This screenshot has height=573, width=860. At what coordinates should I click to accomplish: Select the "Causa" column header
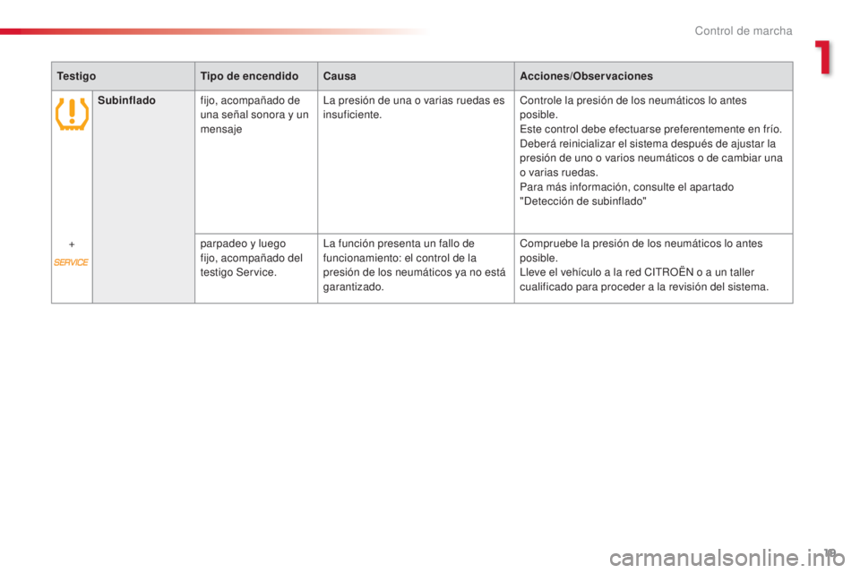[340, 77]
